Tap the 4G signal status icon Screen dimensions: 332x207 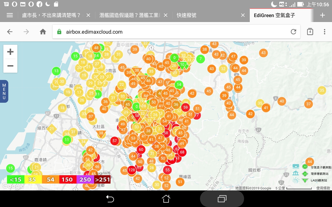pos(283,4)
